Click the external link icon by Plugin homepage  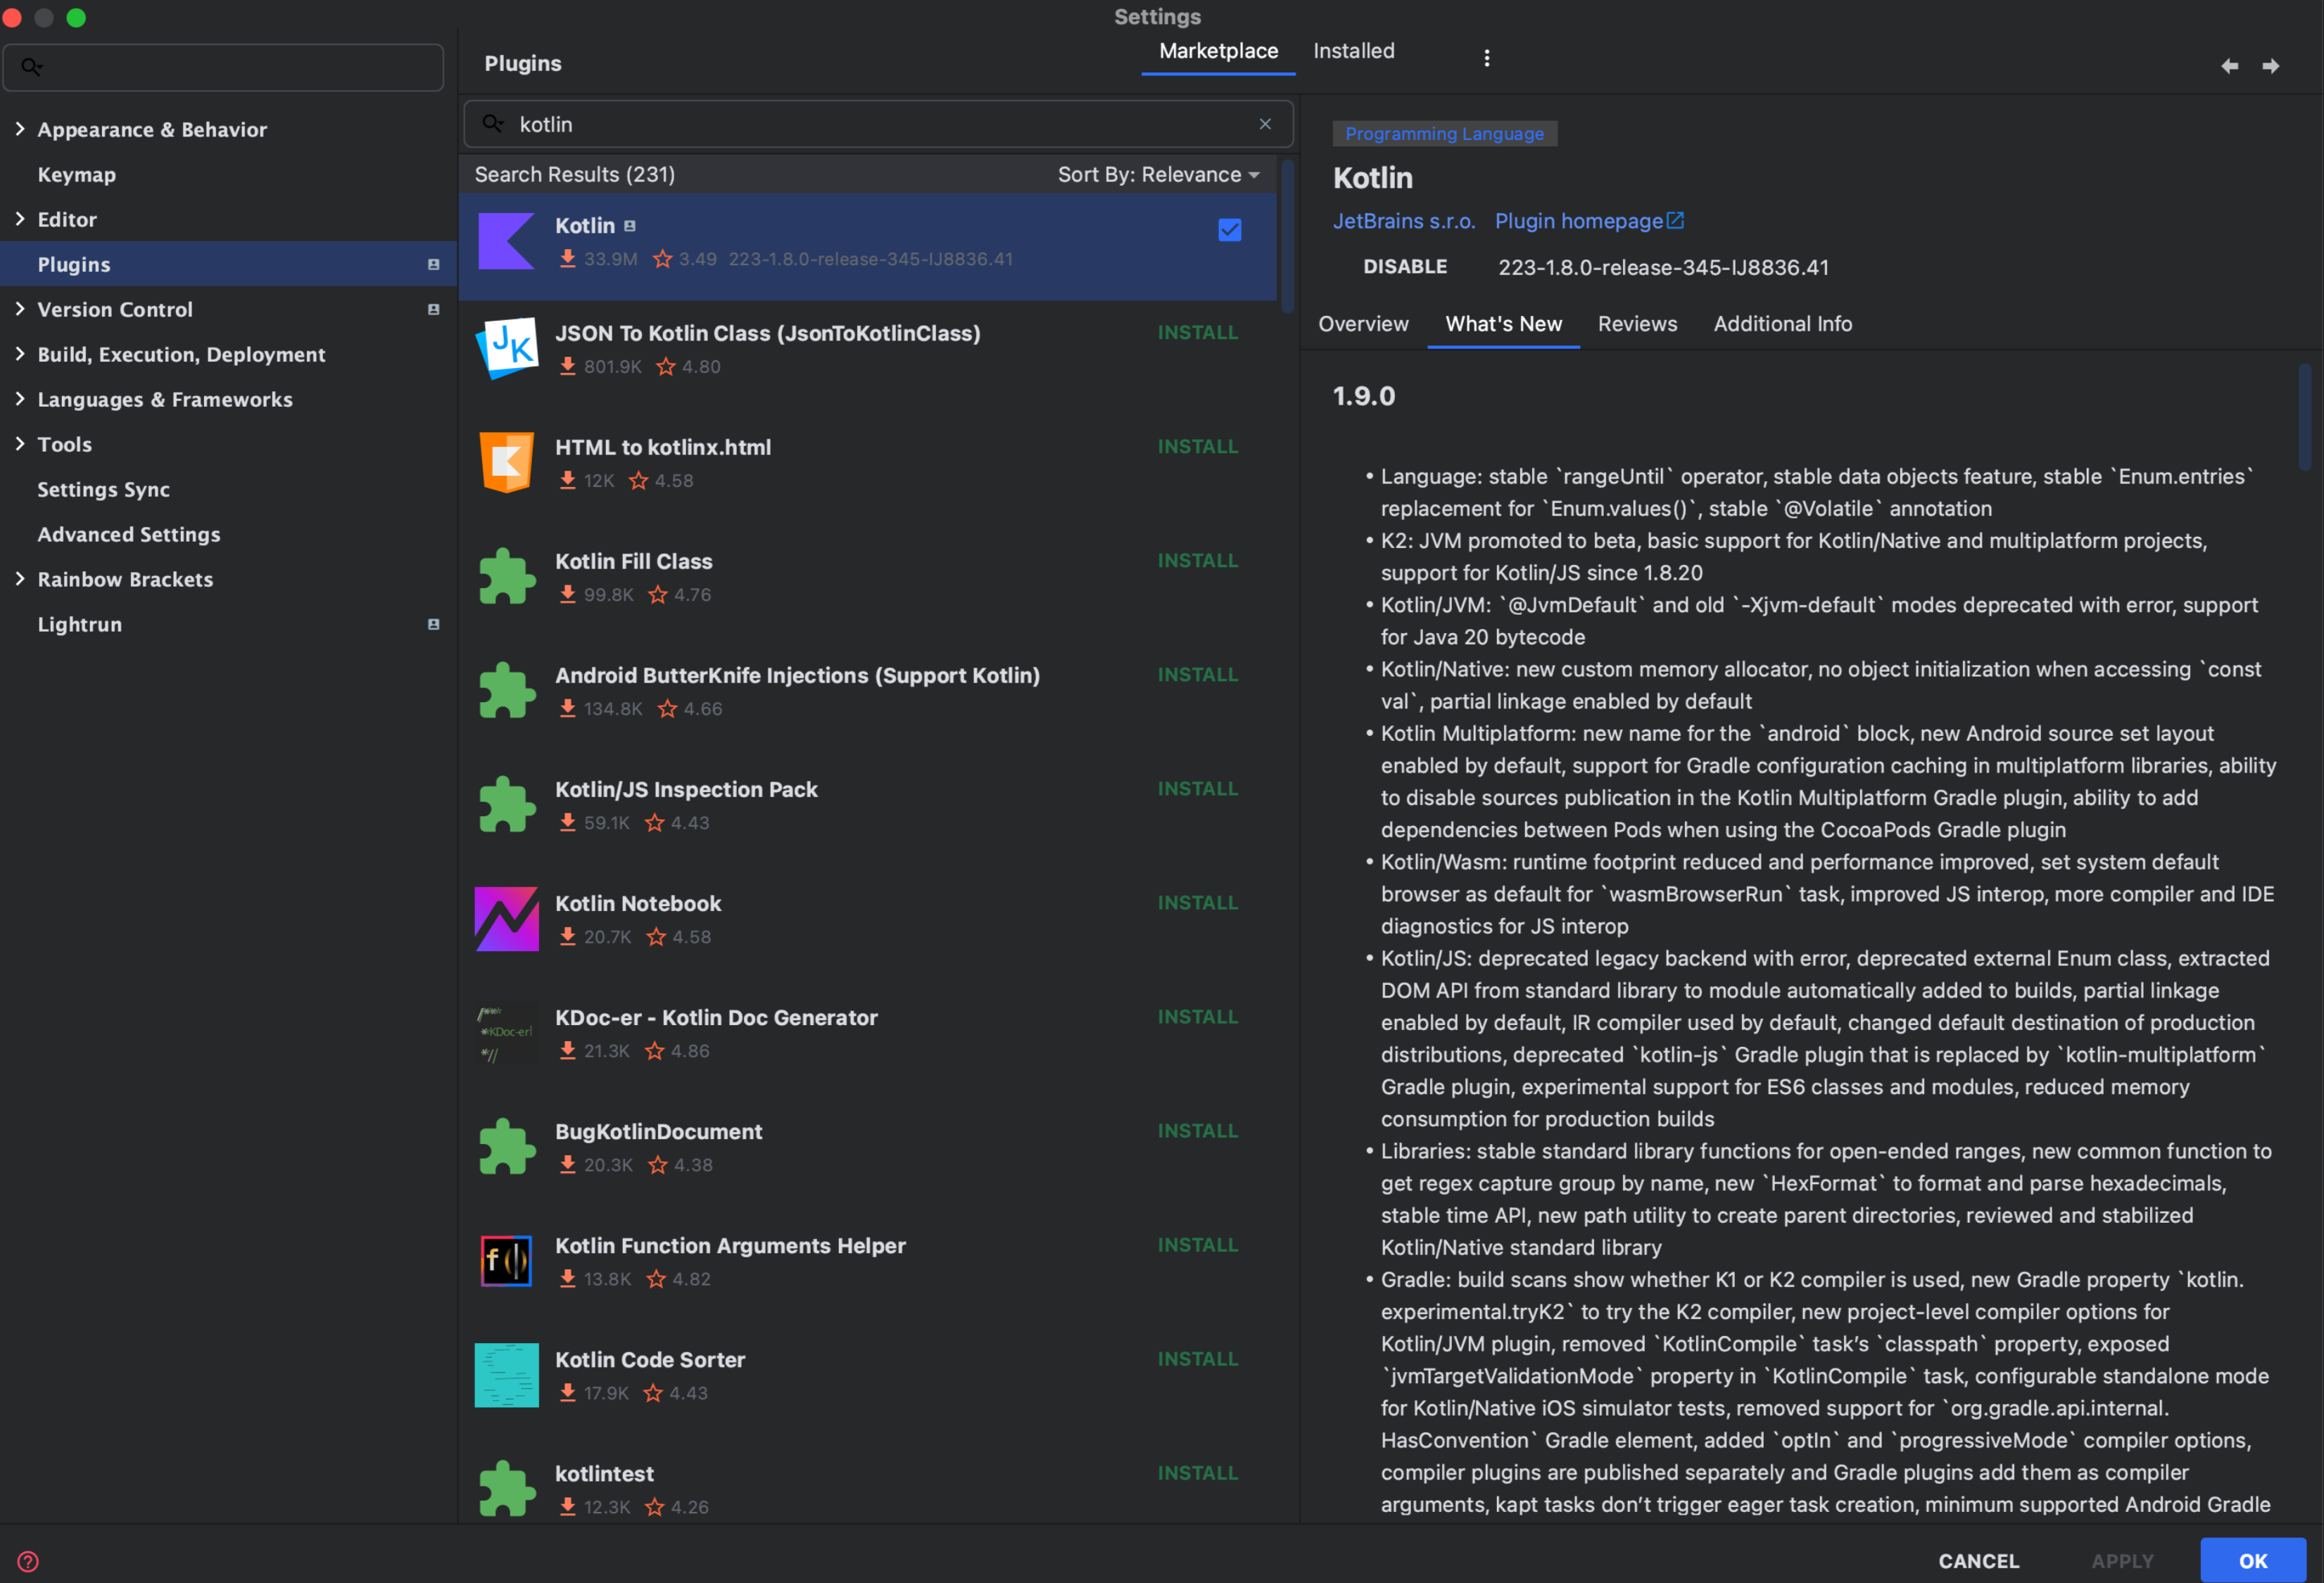coord(1675,221)
